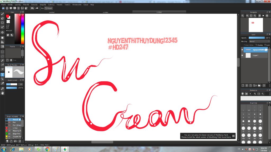Open Windows Start menu

(4, 149)
